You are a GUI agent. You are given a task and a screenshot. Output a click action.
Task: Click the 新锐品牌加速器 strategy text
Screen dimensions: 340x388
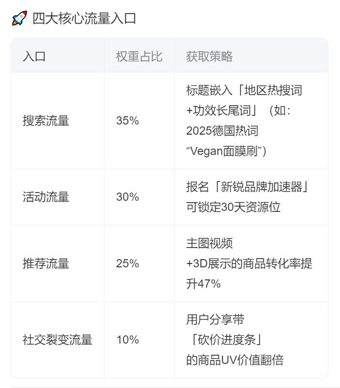[x=261, y=187]
